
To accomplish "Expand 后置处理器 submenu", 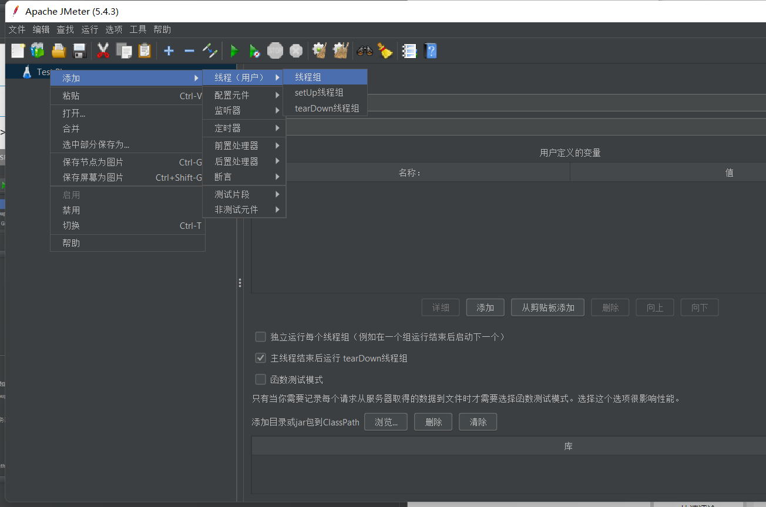I will (244, 161).
